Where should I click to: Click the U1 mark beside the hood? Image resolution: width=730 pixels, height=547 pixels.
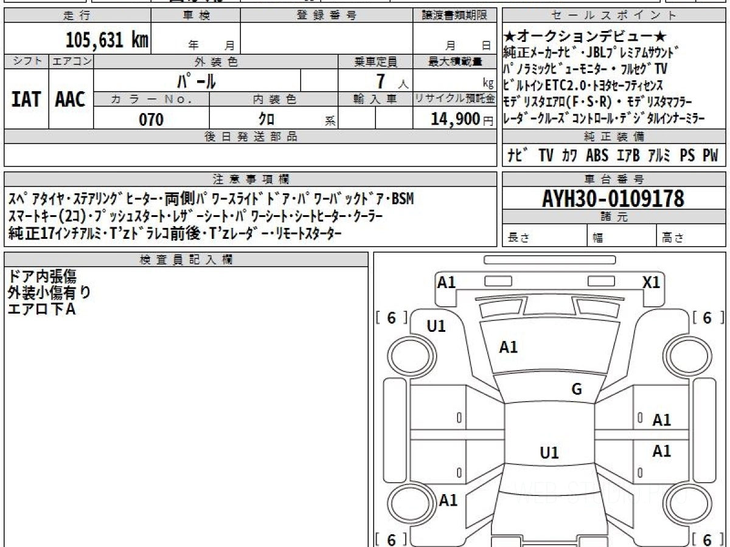pos(436,326)
